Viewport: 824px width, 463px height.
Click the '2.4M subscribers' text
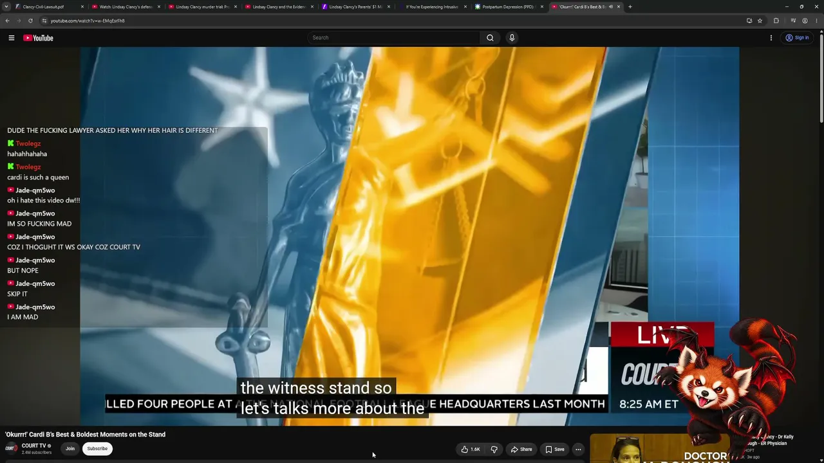click(x=37, y=452)
